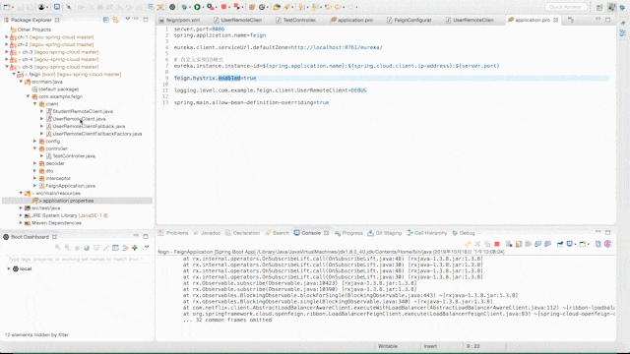The image size is (630, 354).
Task: Click the rightmost red-circle Console toolbar icon
Action: click(x=608, y=244)
